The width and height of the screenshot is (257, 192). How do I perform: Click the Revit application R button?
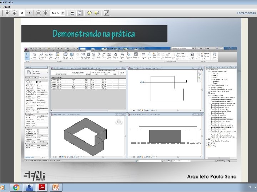(26, 49)
